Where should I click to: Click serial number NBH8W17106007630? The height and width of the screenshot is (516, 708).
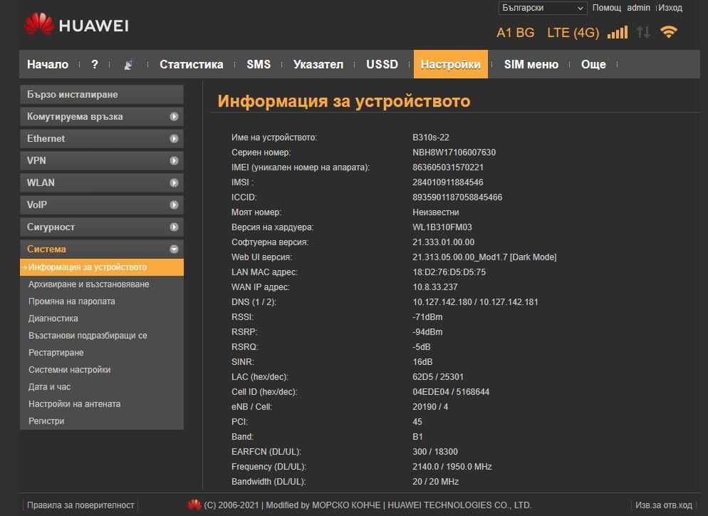point(454,153)
